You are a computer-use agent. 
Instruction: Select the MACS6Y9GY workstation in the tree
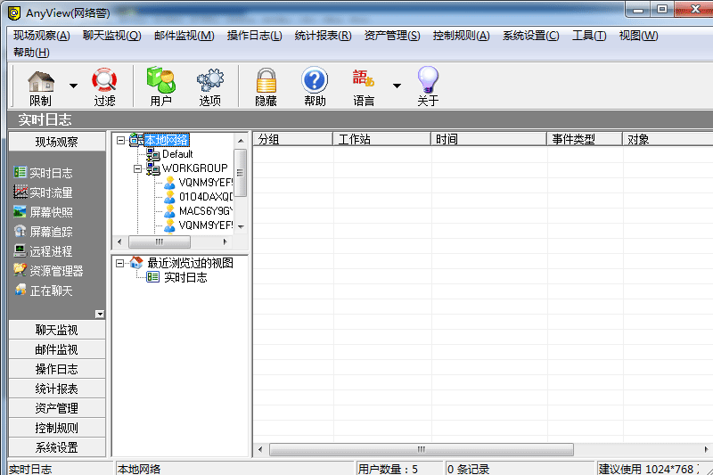pyautogui.click(x=206, y=211)
